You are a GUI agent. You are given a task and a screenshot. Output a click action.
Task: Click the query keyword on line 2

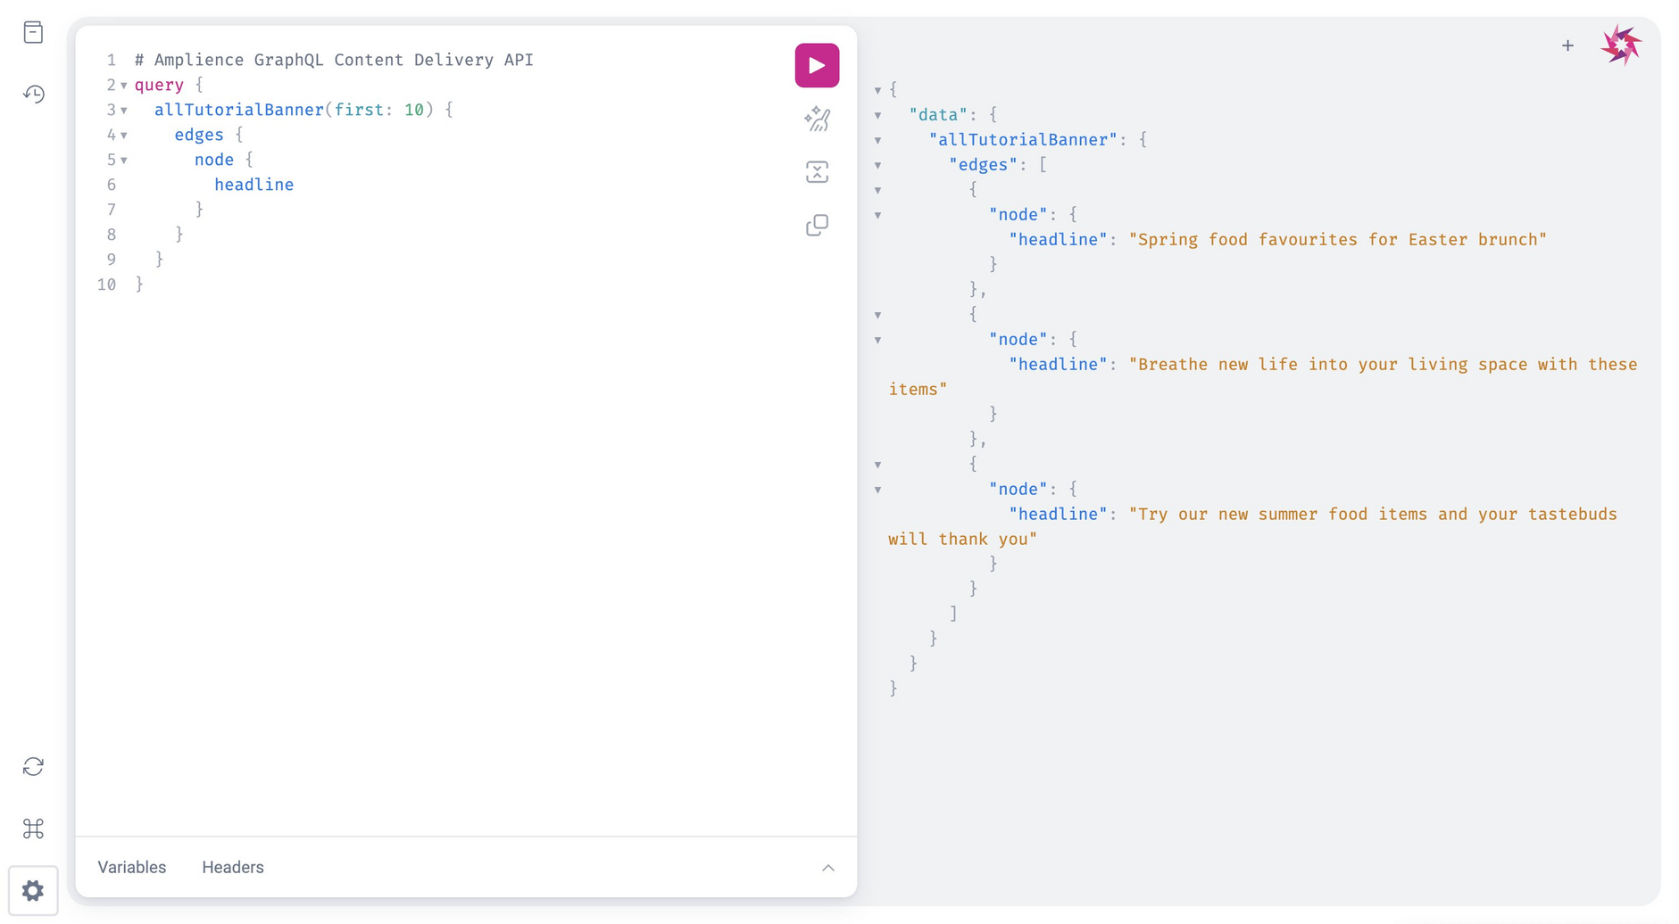159,85
